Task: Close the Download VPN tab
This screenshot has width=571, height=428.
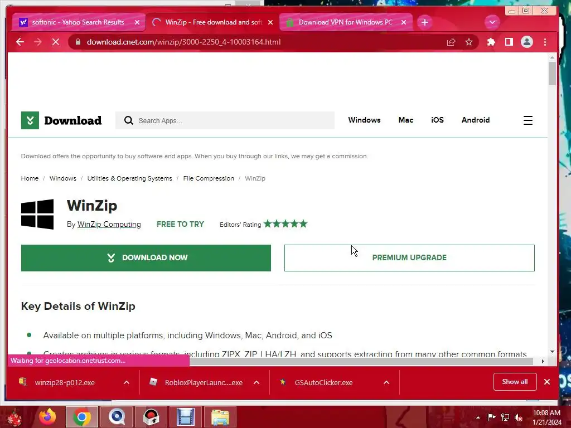Action: pos(404,22)
